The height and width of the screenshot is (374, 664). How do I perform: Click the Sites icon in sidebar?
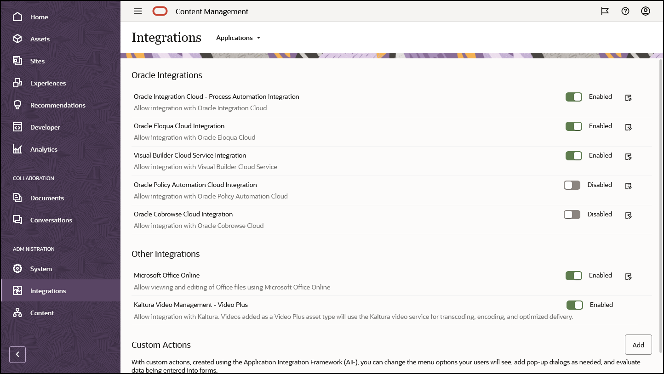pos(17,61)
